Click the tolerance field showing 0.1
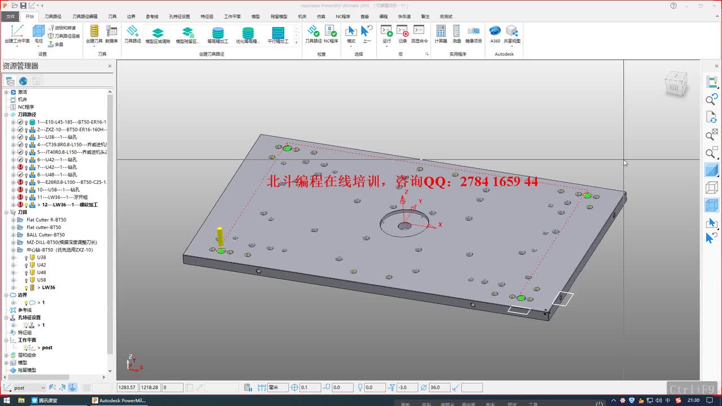722x406 pixels. click(310, 387)
